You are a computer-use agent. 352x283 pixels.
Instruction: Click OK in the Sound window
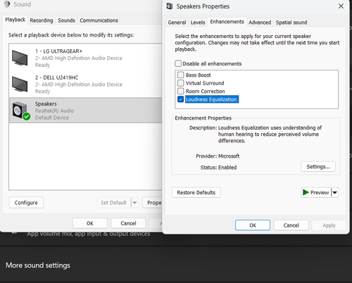point(90,223)
